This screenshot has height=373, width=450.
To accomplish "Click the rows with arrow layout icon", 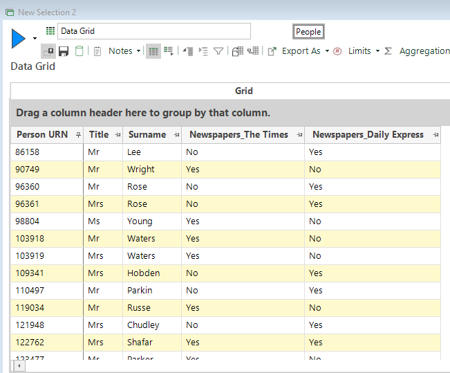I will point(169,51).
